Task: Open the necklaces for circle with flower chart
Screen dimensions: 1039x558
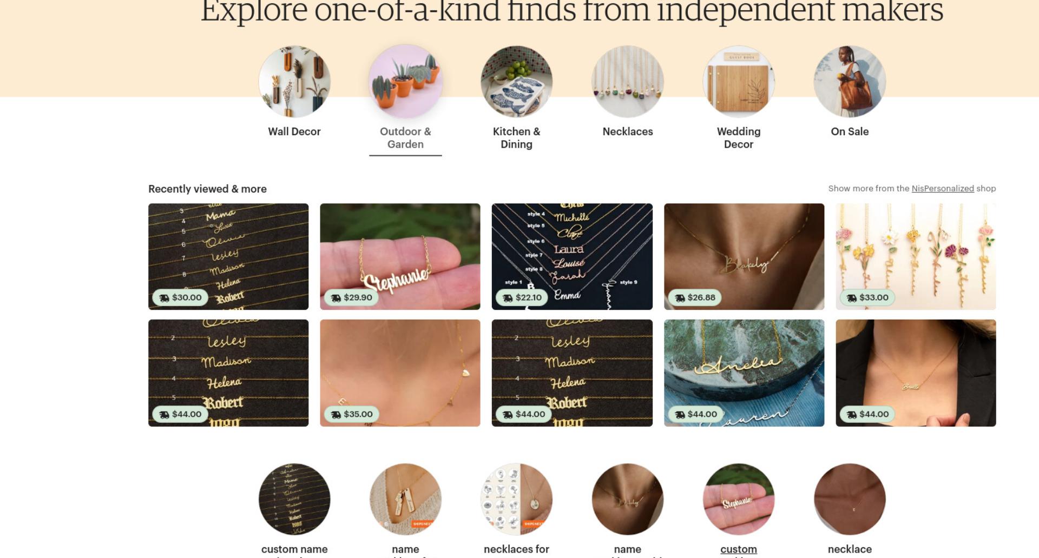Action: click(516, 499)
